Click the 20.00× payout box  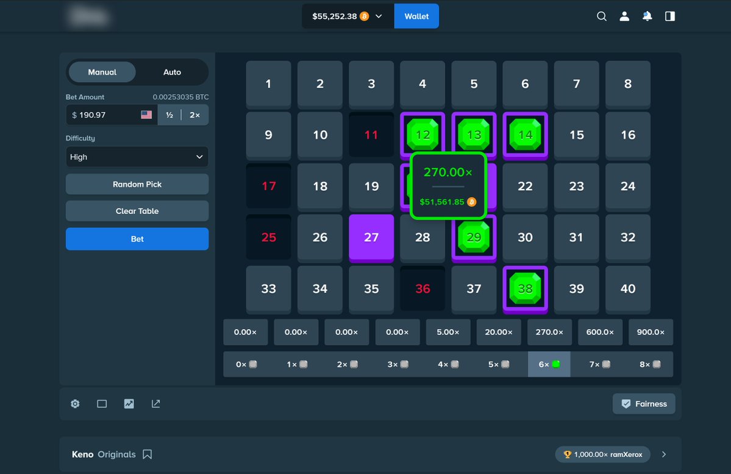point(499,332)
